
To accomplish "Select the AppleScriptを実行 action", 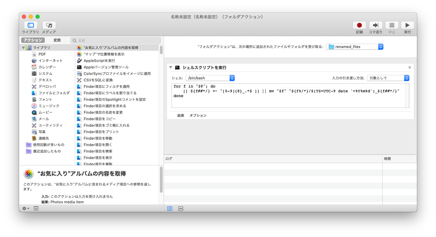I will [117, 61].
